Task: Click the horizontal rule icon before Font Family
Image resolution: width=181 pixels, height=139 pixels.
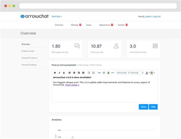Action: point(113,73)
